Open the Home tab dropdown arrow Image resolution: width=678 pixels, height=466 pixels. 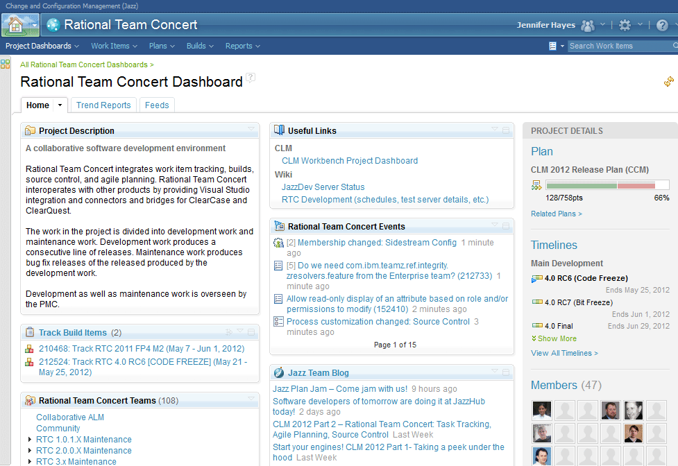pos(60,105)
